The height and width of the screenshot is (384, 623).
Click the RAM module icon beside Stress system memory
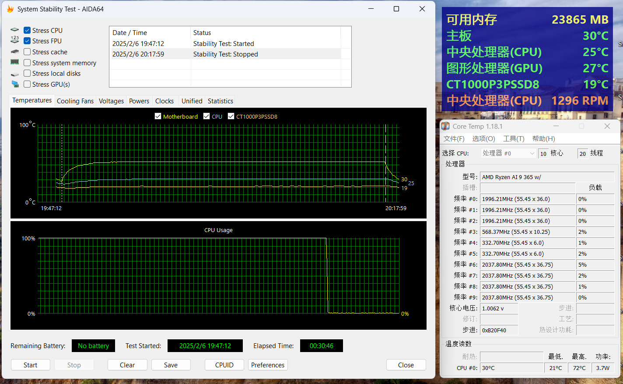(x=15, y=62)
